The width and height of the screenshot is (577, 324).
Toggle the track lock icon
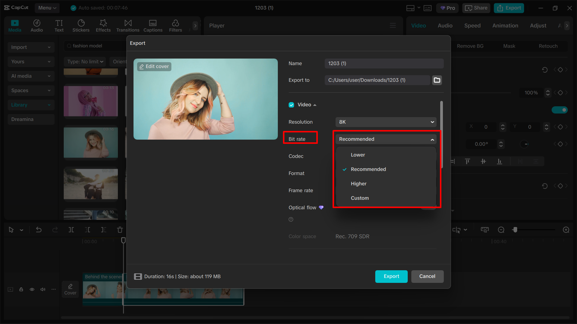pyautogui.click(x=21, y=289)
